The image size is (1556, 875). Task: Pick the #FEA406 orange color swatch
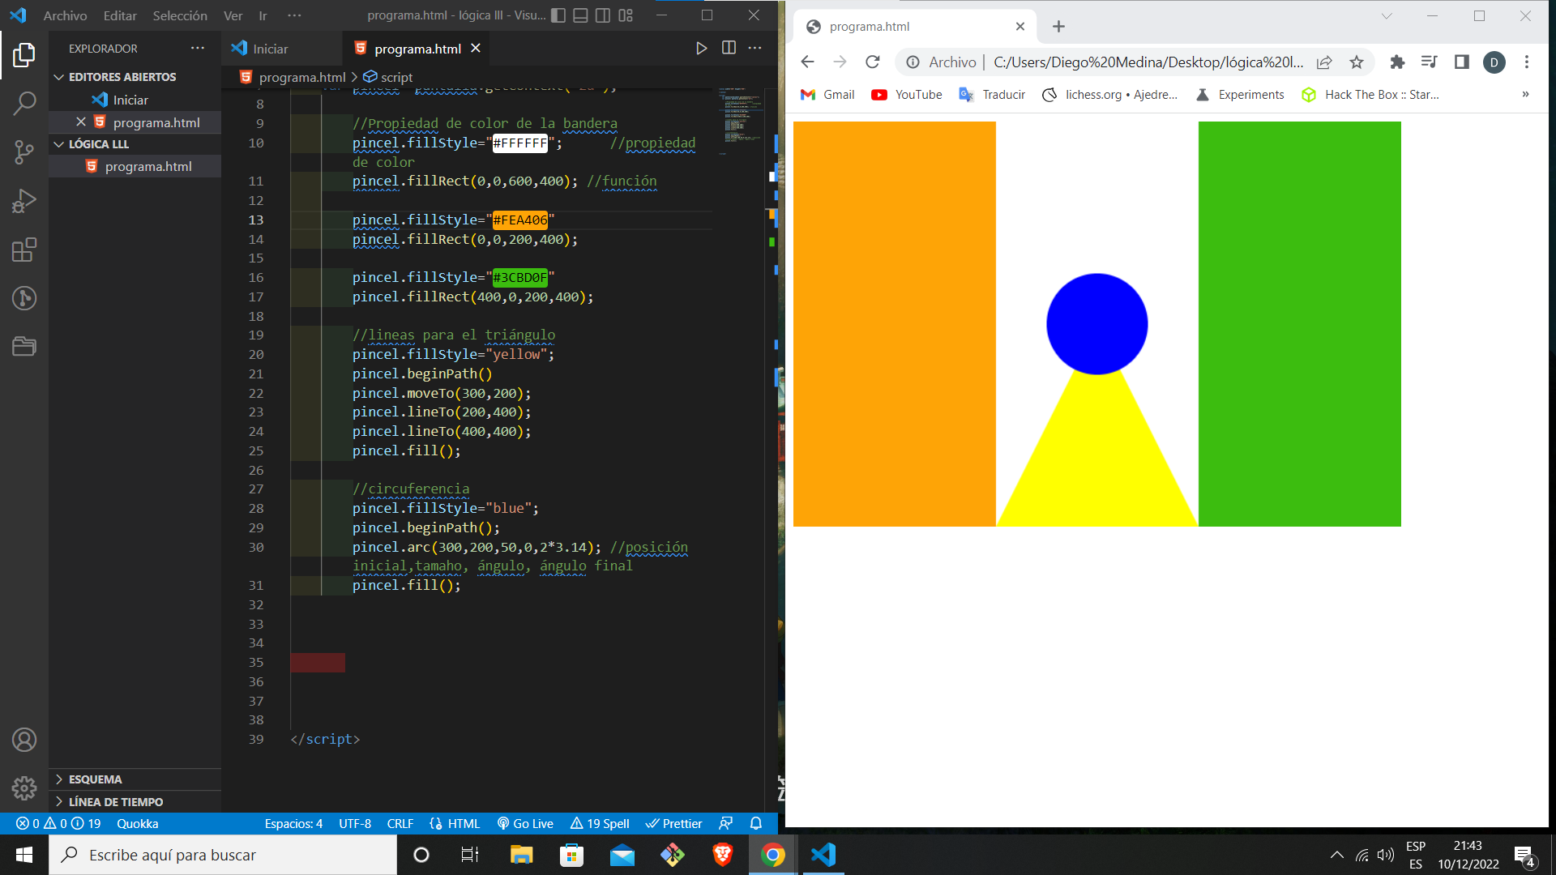tap(520, 220)
